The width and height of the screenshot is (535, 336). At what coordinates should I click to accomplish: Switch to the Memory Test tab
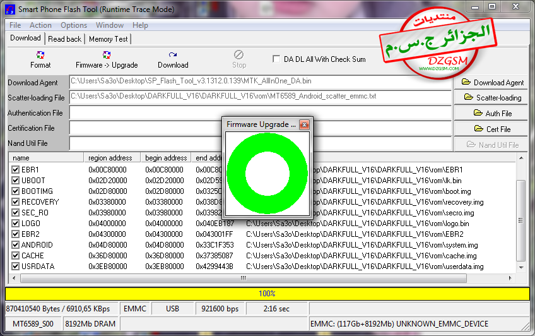click(108, 39)
